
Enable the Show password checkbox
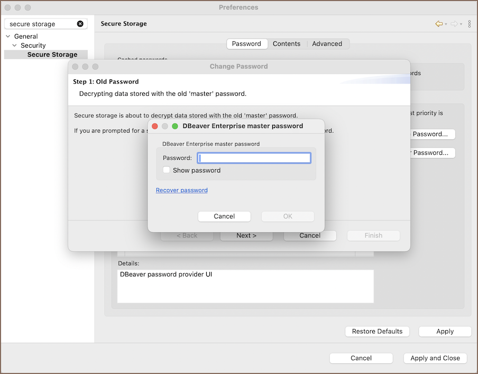167,170
